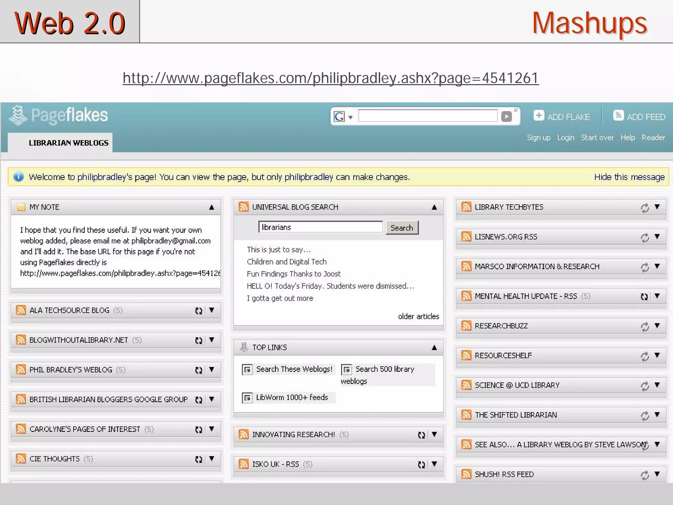Viewport: 673px width, 505px height.
Task: Click the Search These Weblogs link icon
Action: [x=247, y=370]
